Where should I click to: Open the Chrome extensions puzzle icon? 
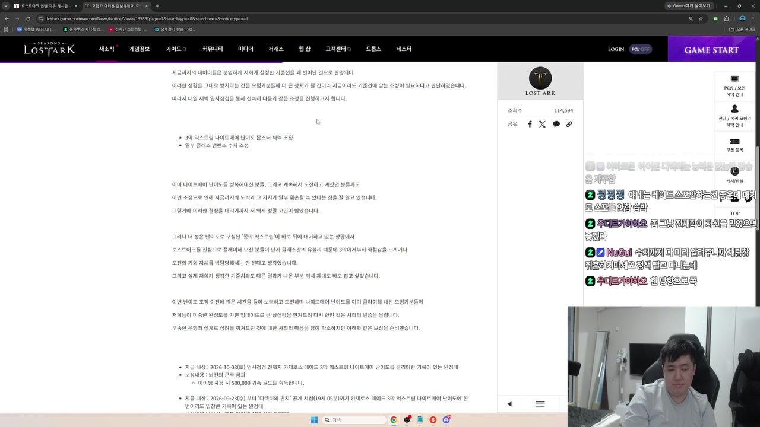point(727,18)
